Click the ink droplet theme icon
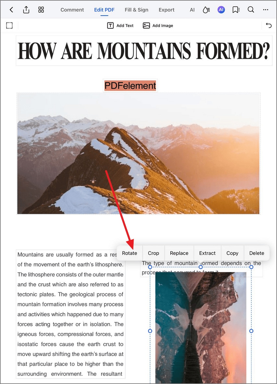Viewport: 277px width, 384px height. [206, 10]
